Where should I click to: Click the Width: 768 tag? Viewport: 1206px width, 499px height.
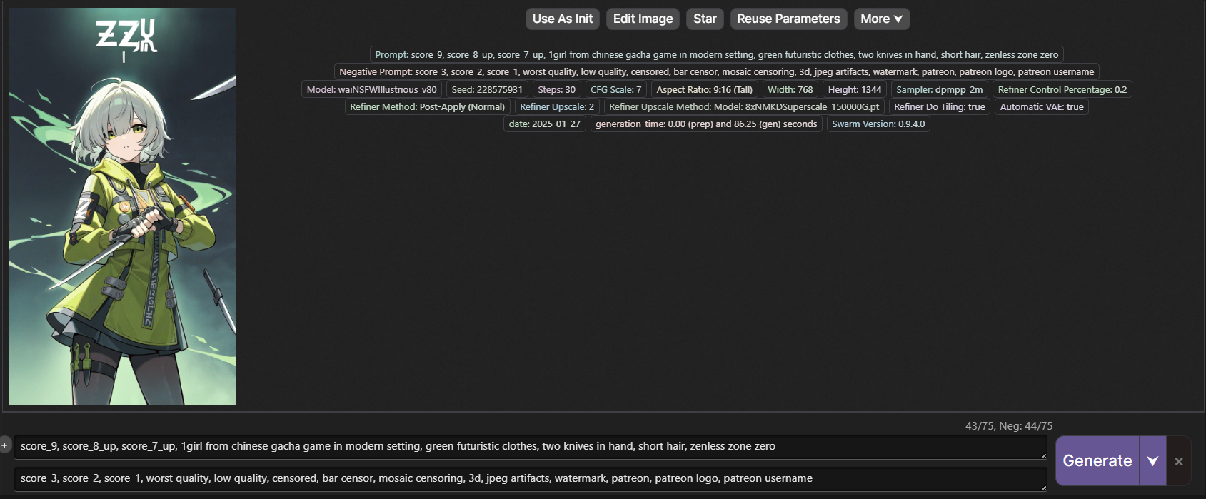point(790,89)
